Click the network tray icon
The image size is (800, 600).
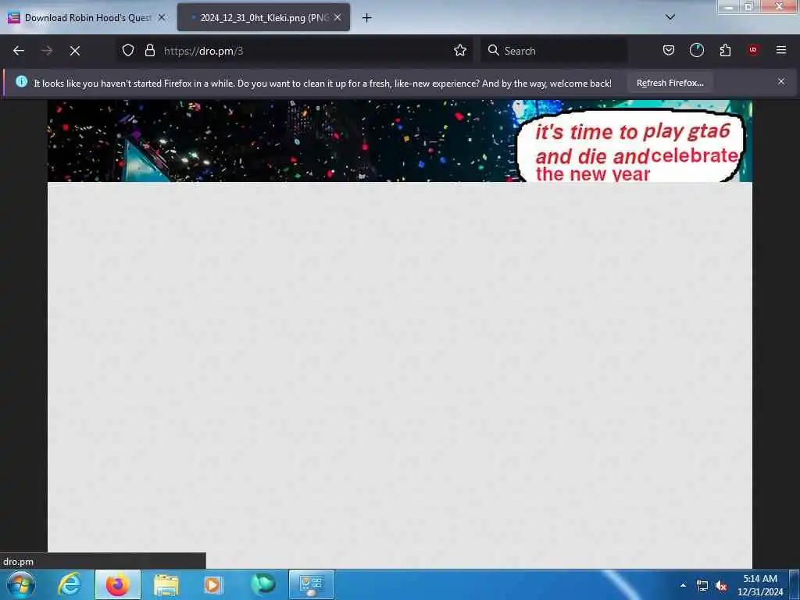(702, 586)
